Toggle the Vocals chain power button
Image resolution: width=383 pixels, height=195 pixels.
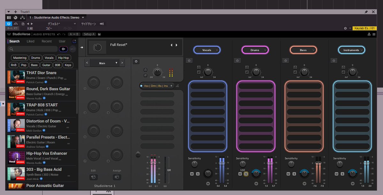189,60
